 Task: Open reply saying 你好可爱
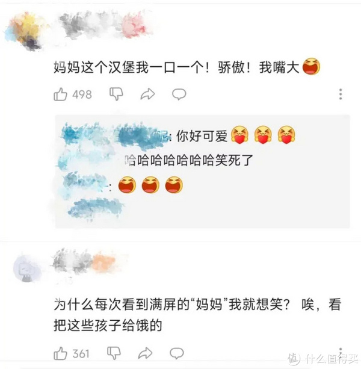click(179, 135)
